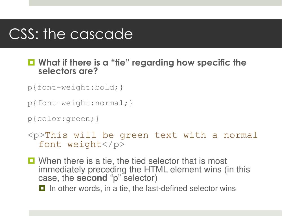Click the "CSS: the cascade" slide title
This screenshot has height=216, width=289.
(x=71, y=34)
